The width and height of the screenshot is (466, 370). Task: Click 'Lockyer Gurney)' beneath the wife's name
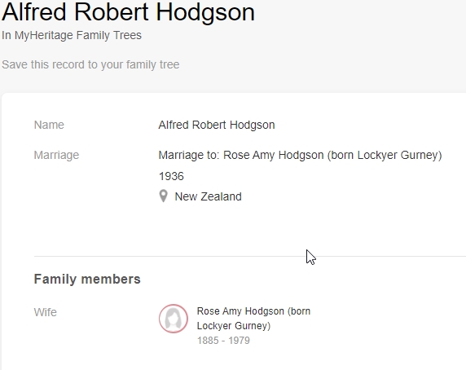(x=234, y=326)
